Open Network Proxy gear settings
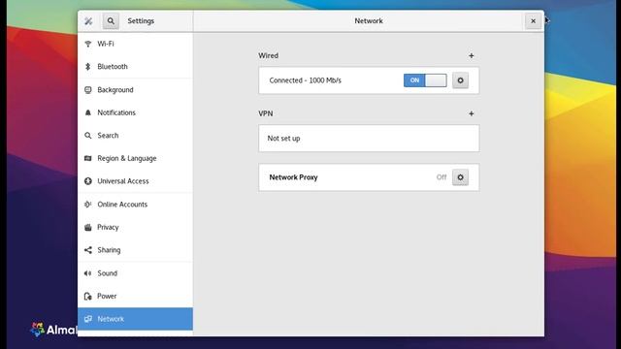The image size is (621, 349). click(460, 177)
